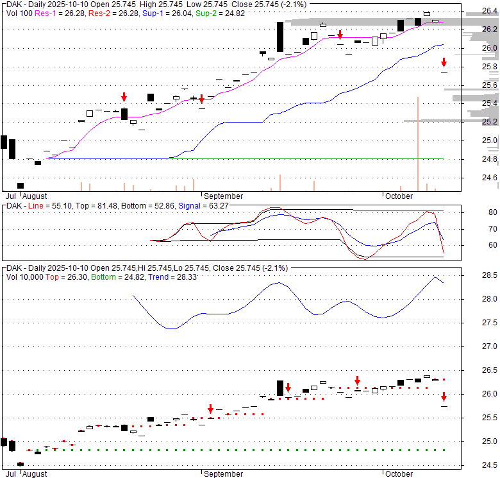Click the 'Res-2 = 26.28' legend label
Screen dimensions: 500x478
[114, 13]
